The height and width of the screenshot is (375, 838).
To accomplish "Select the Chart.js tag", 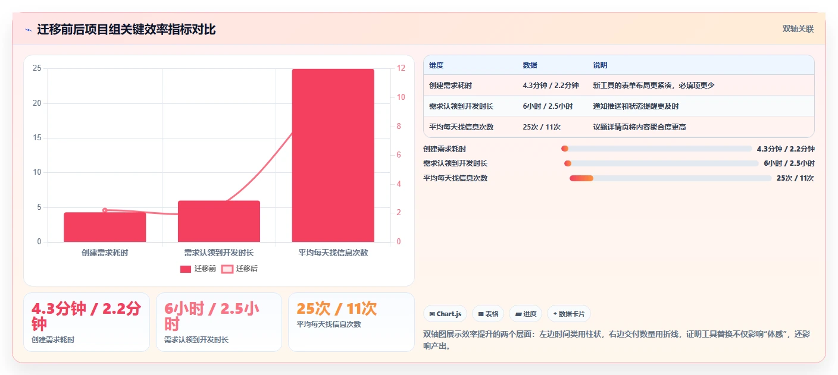I will pos(445,314).
